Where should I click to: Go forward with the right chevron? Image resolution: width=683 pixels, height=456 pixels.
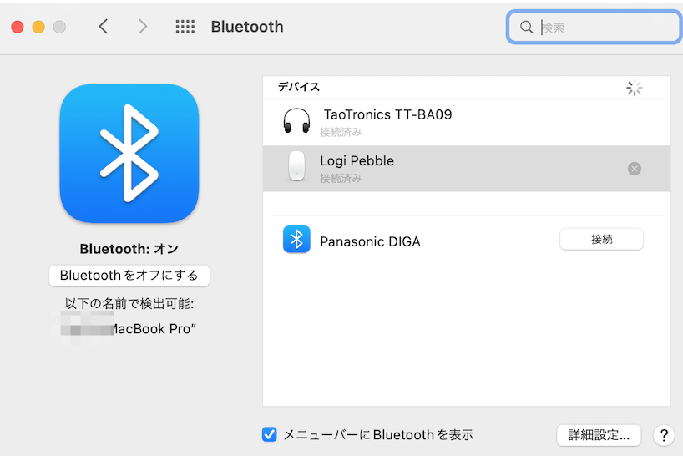[143, 27]
